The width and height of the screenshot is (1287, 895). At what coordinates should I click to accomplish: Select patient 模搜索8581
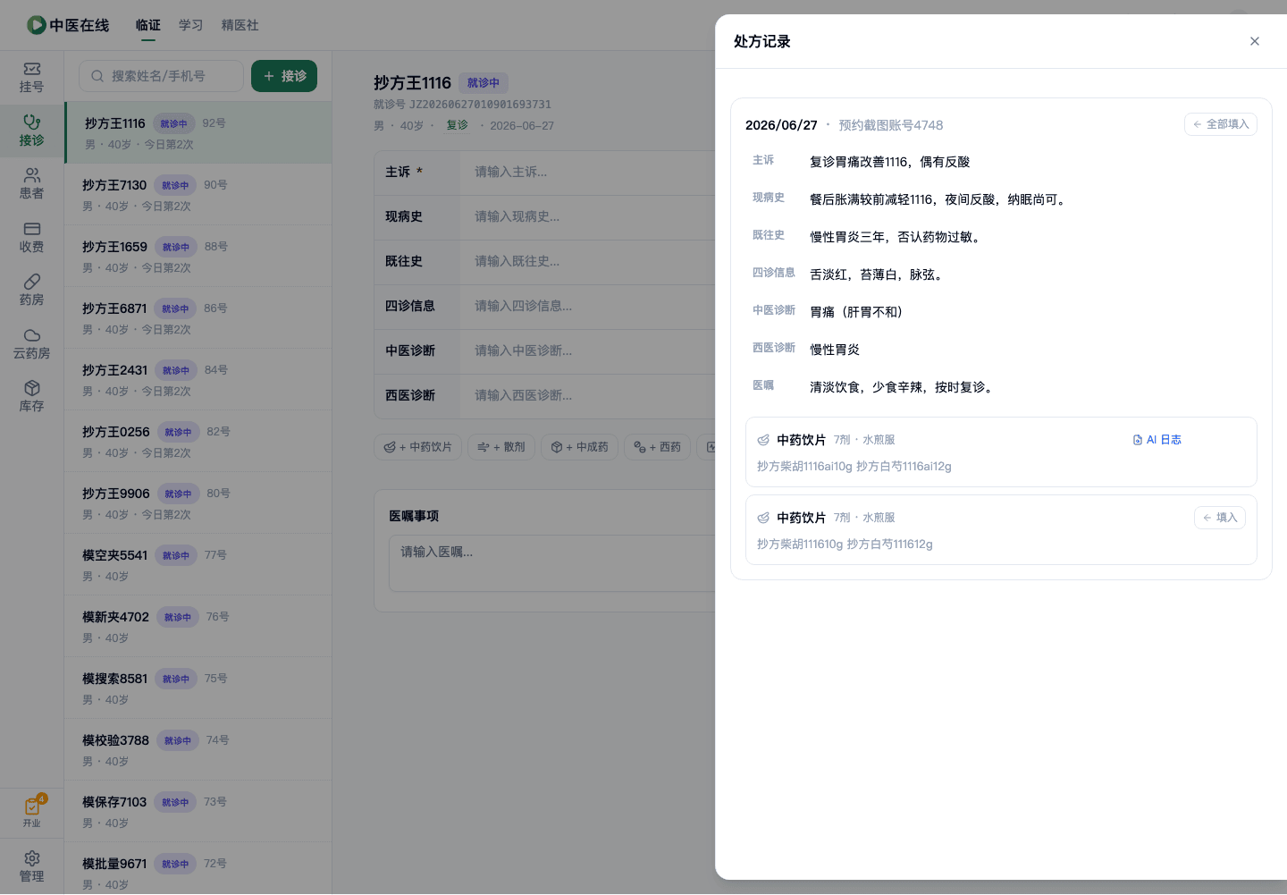(198, 688)
